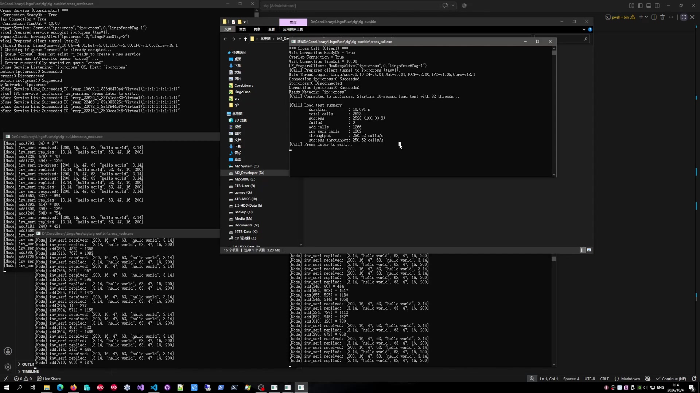Toggle VS Code bottom panel
Viewport: 700px width, 393px height.
[649, 5]
